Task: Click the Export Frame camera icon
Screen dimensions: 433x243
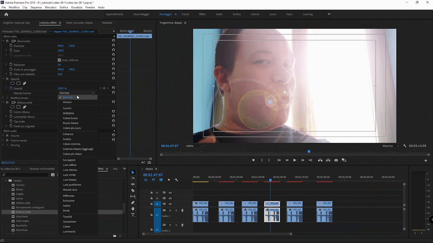Action: click(336, 160)
